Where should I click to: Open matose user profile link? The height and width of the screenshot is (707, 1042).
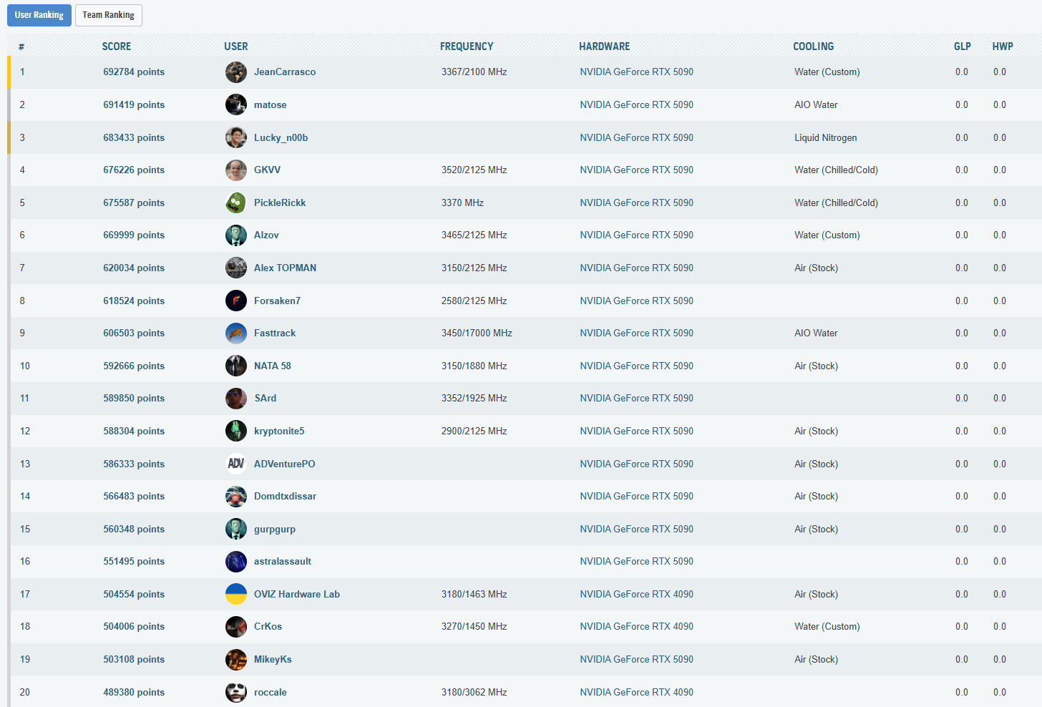(270, 105)
